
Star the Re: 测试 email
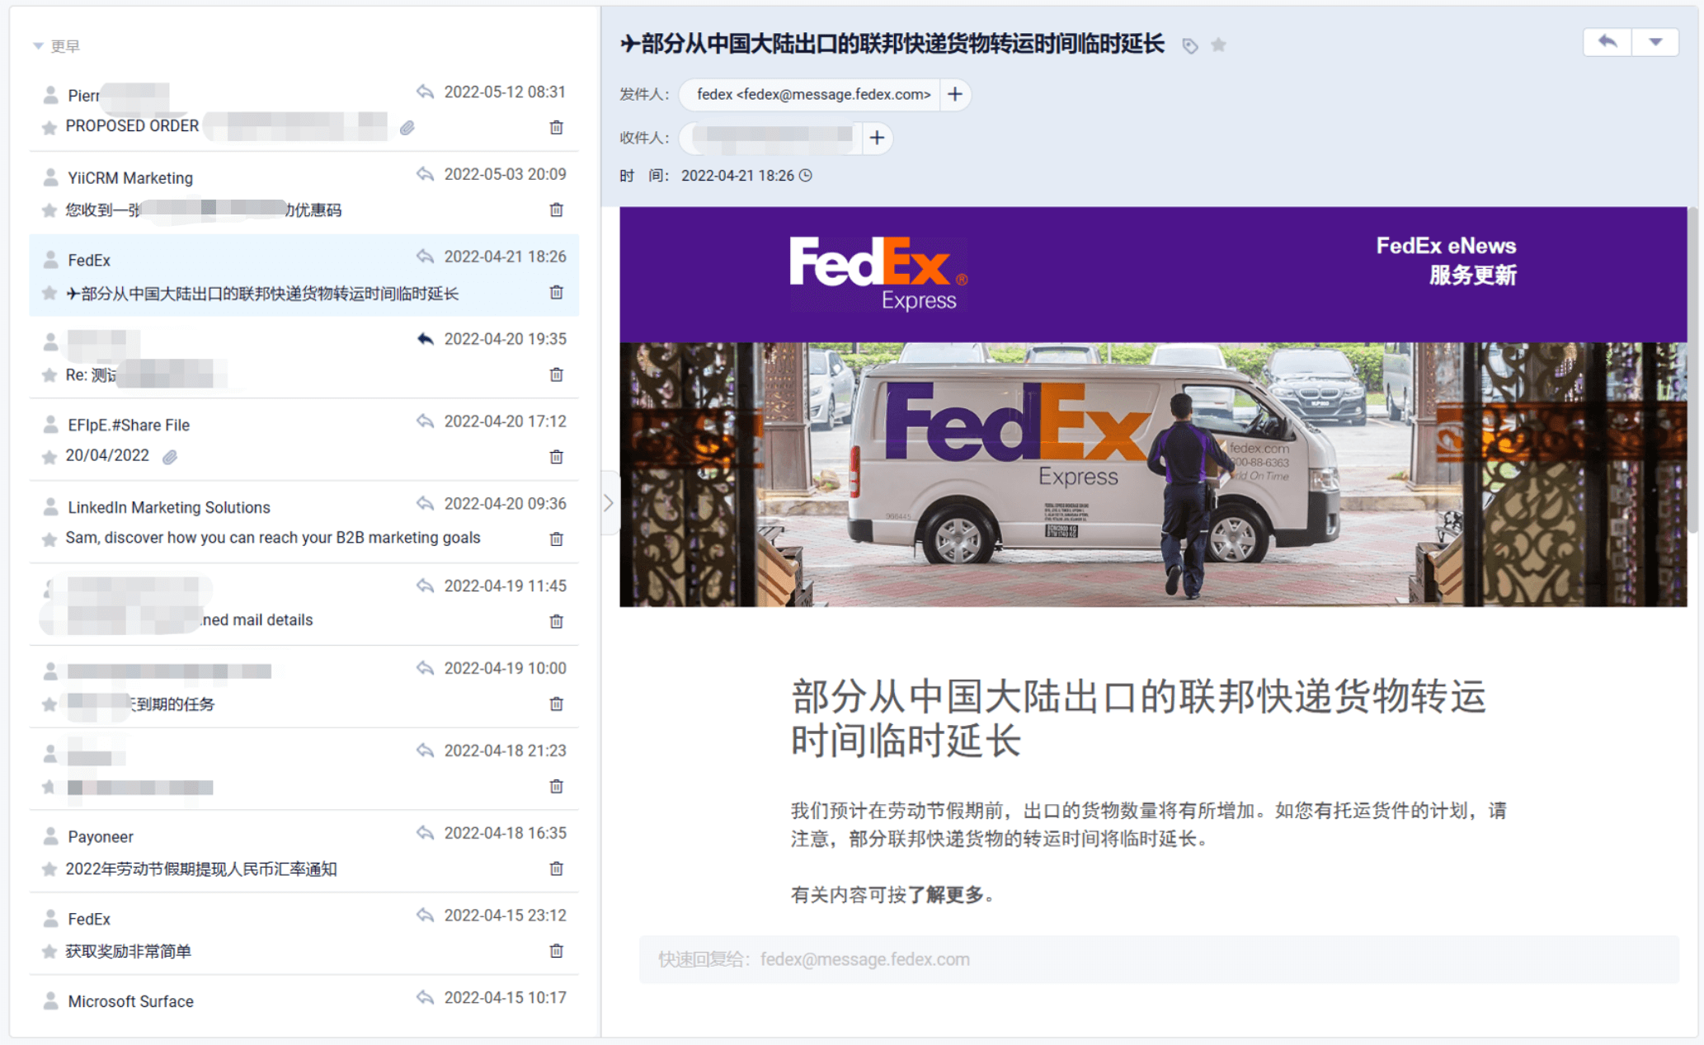[49, 375]
